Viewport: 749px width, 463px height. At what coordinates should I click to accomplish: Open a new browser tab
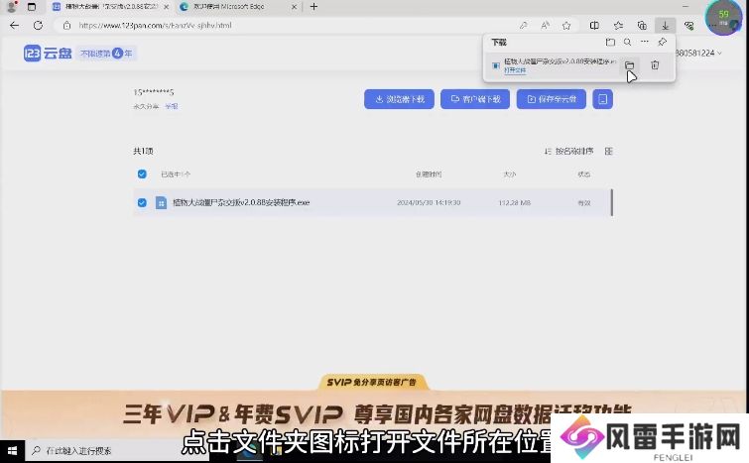(x=314, y=7)
